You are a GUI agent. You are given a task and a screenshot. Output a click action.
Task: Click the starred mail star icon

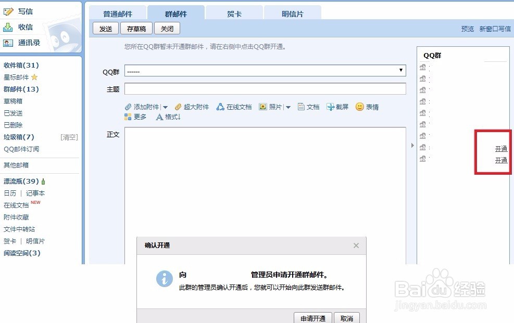34,77
